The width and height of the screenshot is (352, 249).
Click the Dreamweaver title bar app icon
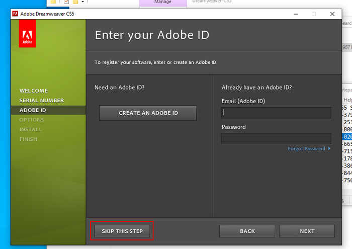(15, 14)
